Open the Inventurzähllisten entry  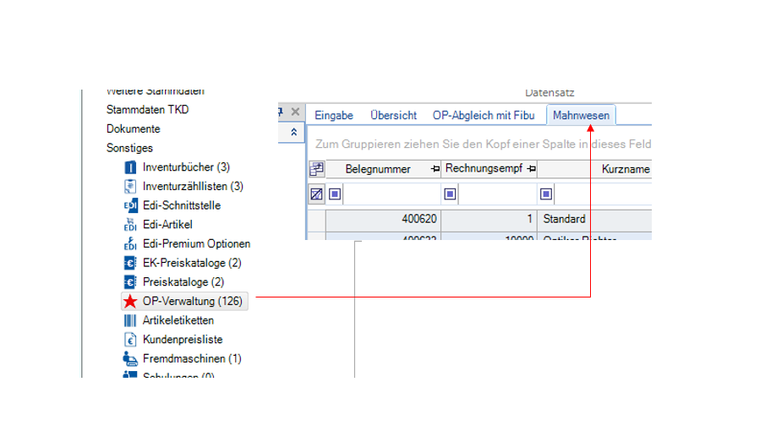pyautogui.click(x=192, y=186)
